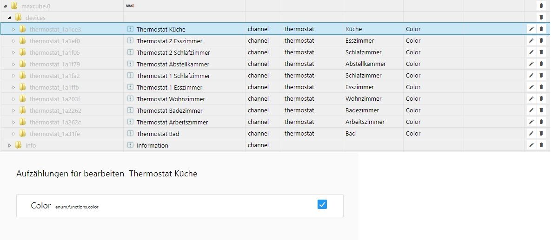The width and height of the screenshot is (551, 240).
Task: Select the thermostat_1a31fe tree item
Action: pos(54,134)
